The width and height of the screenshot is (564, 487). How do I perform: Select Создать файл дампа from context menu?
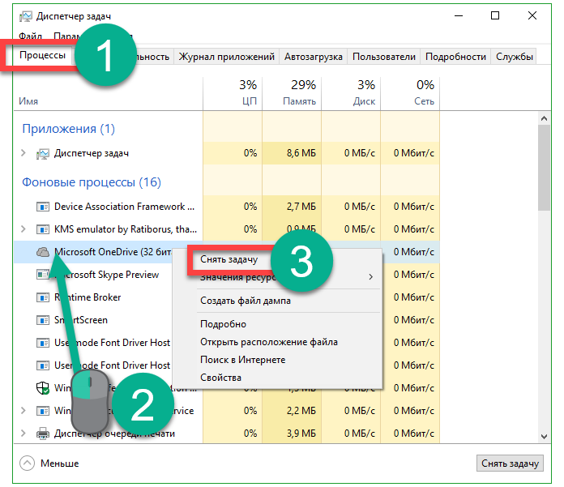246,301
